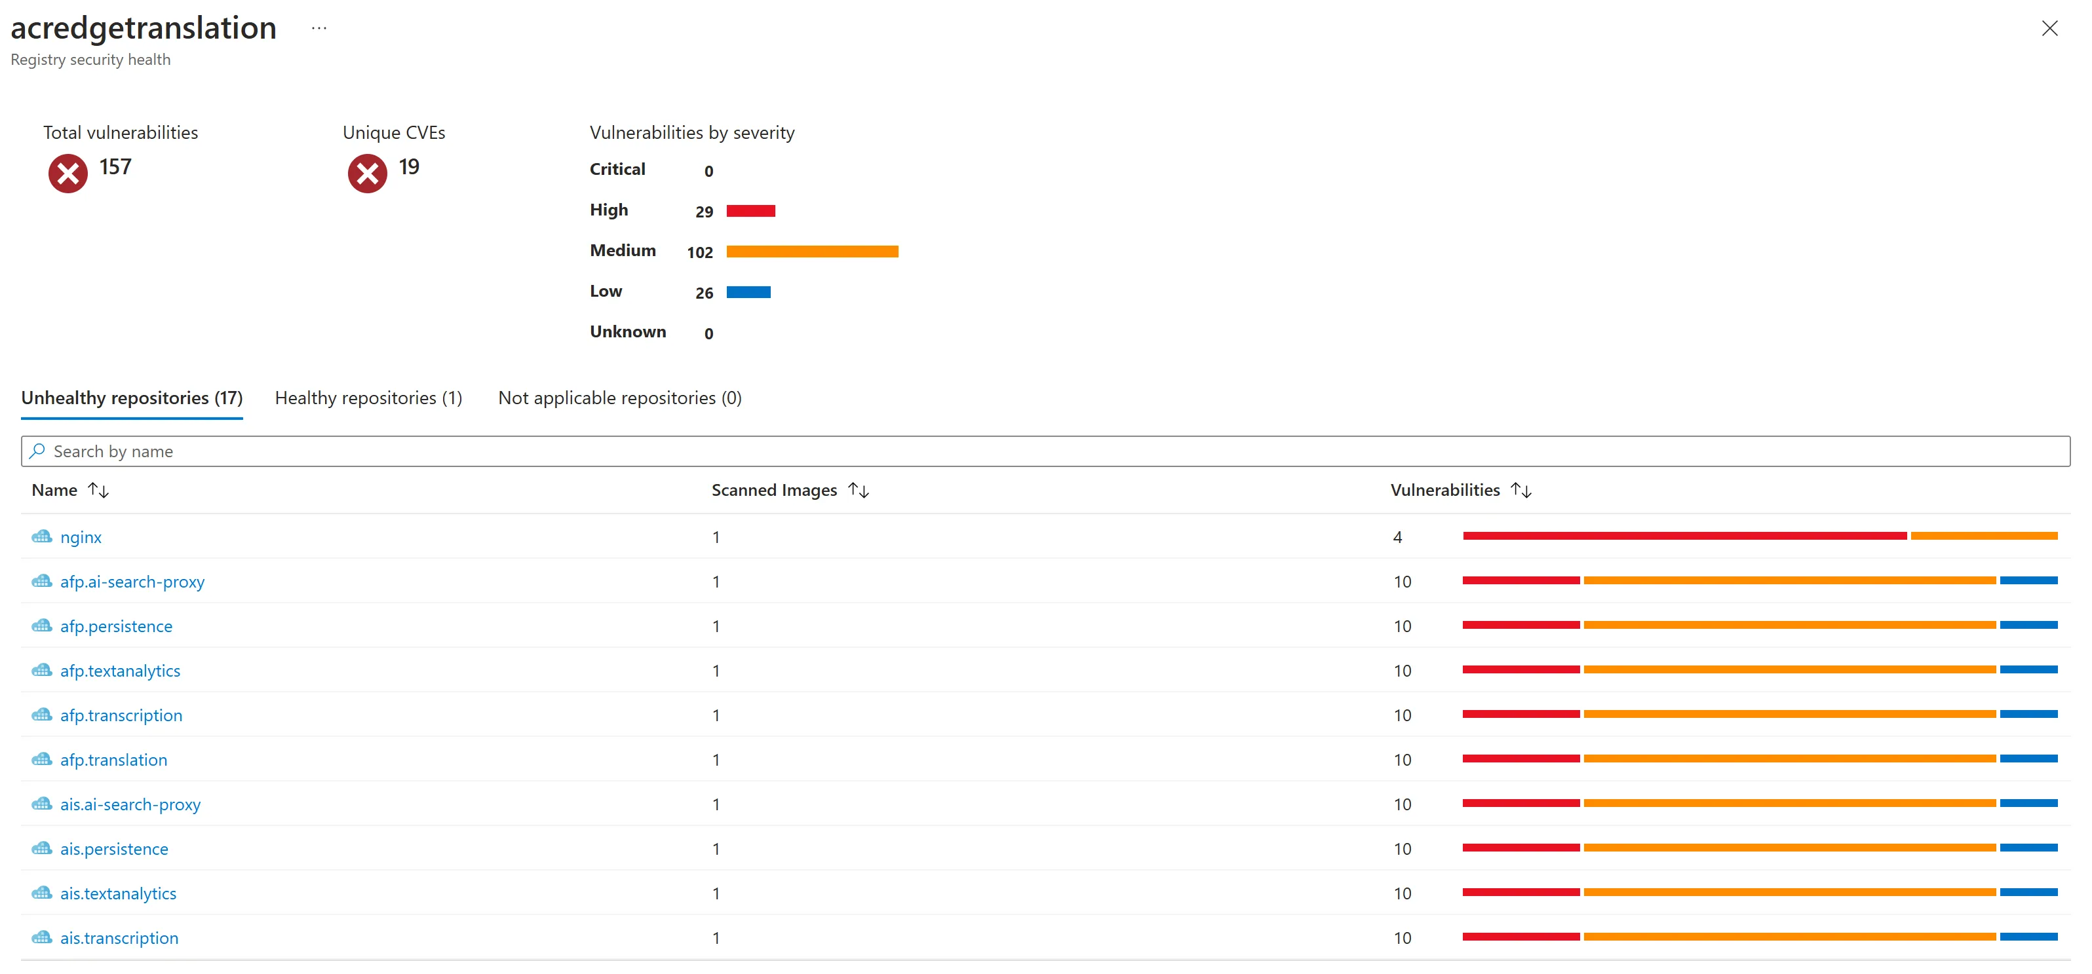Open the afp.ai-search-proxy repository link
This screenshot has width=2092, height=974.
click(132, 581)
